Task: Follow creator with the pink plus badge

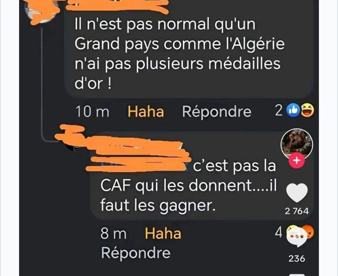Action: (x=297, y=161)
